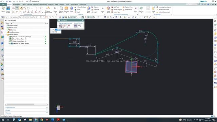The width and height of the screenshot is (217, 122).
Task: Expand the Cameras tree node
Action: pyautogui.click(x=6, y=30)
